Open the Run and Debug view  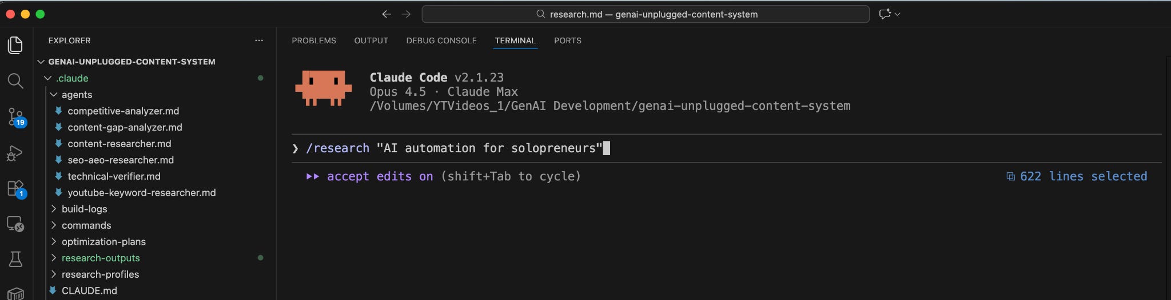coord(15,153)
